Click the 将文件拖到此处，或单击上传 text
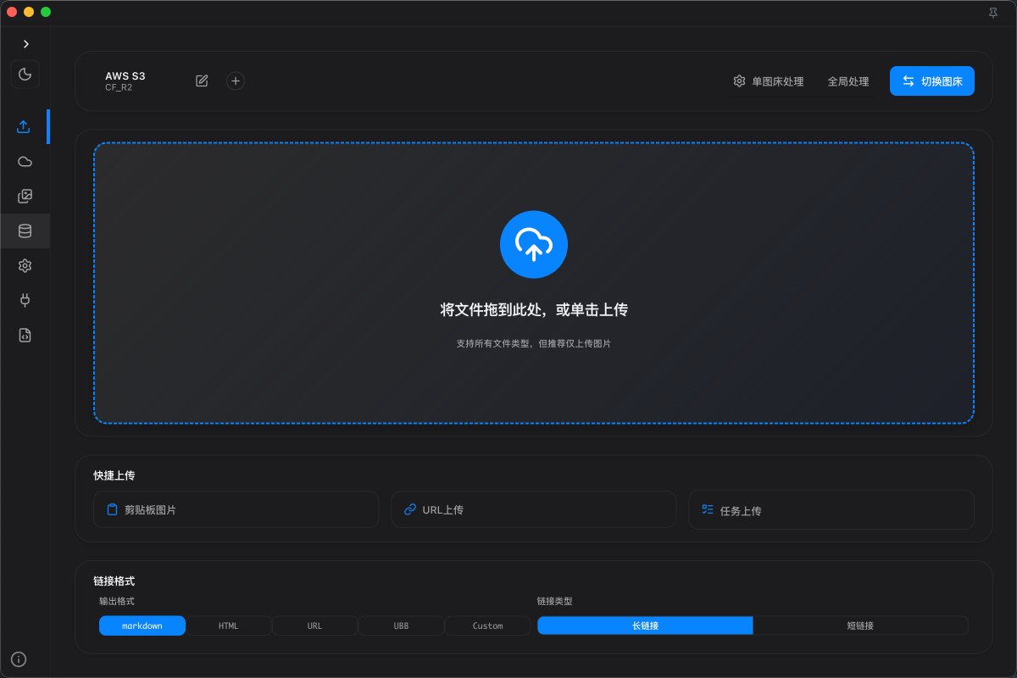The height and width of the screenshot is (678, 1017). pyautogui.click(x=534, y=310)
